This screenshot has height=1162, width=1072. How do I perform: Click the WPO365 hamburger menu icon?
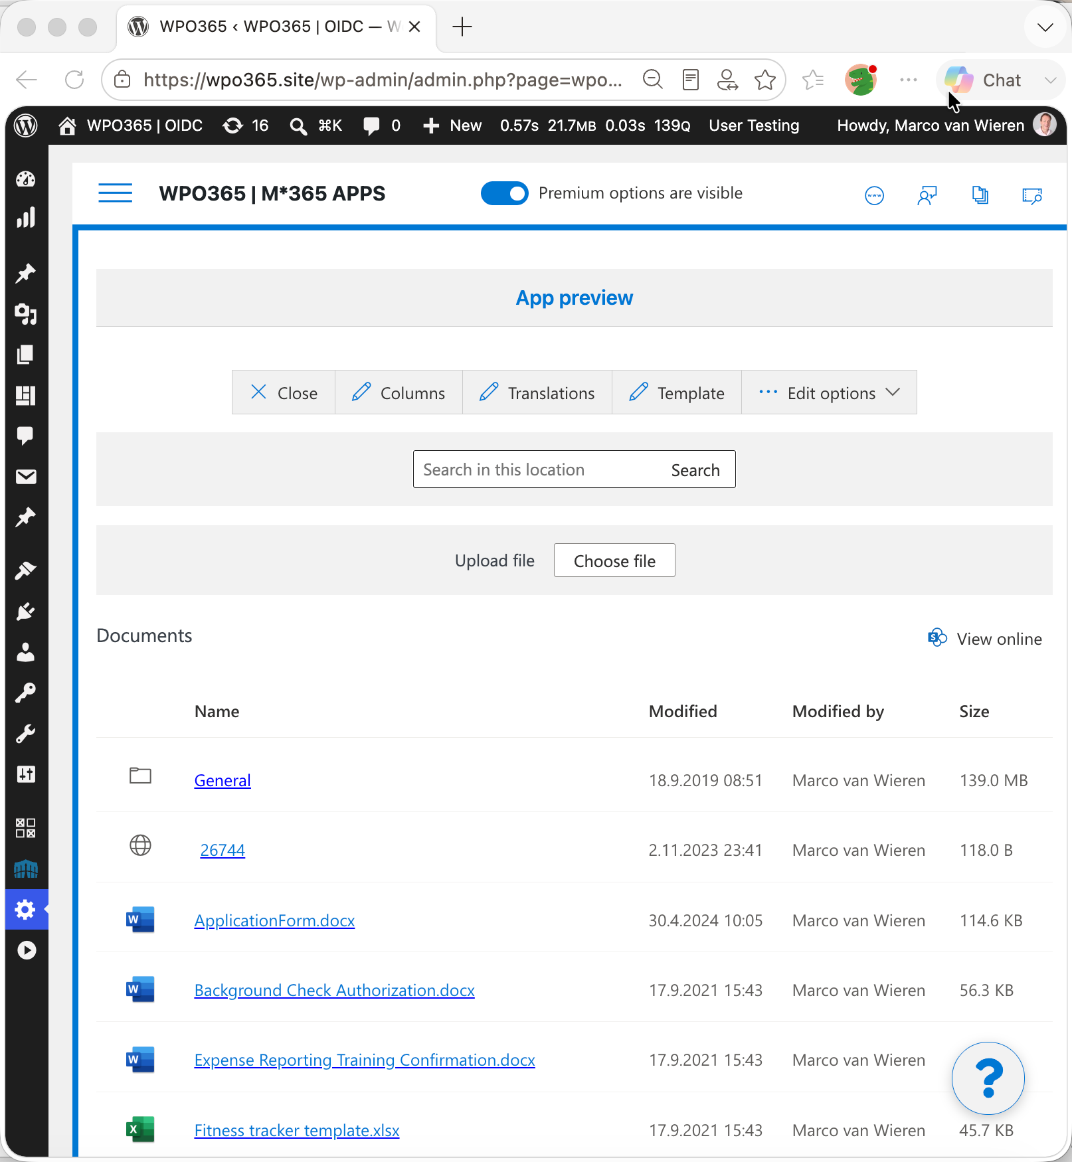(x=115, y=193)
